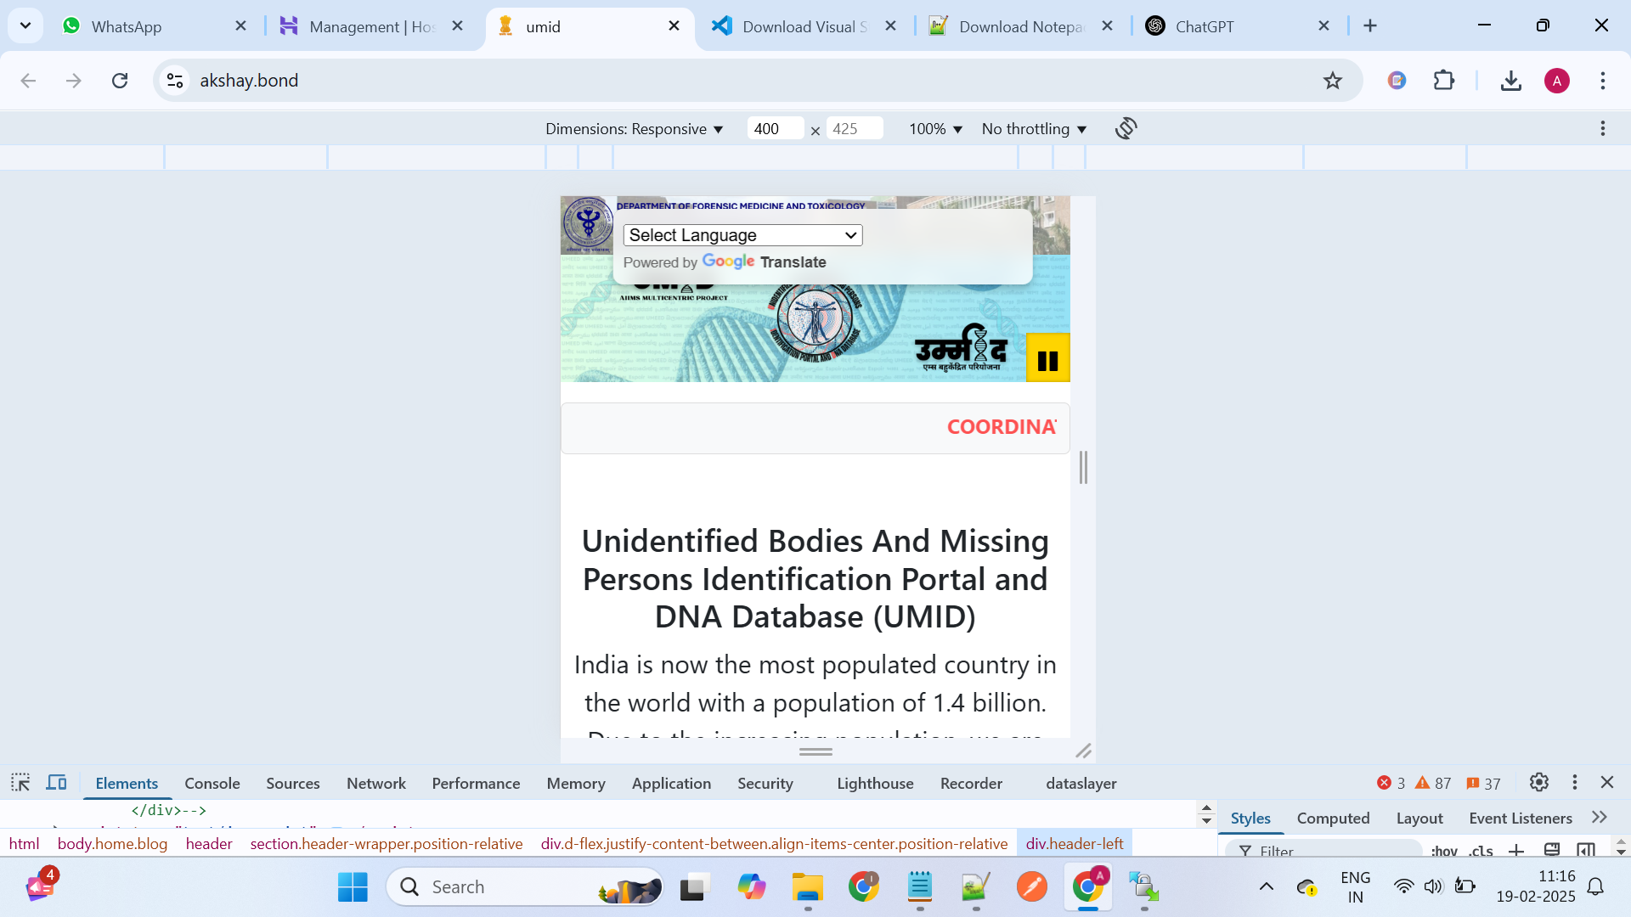Edit the viewport width field showing 400
This screenshot has height=917, width=1631.
(775, 129)
